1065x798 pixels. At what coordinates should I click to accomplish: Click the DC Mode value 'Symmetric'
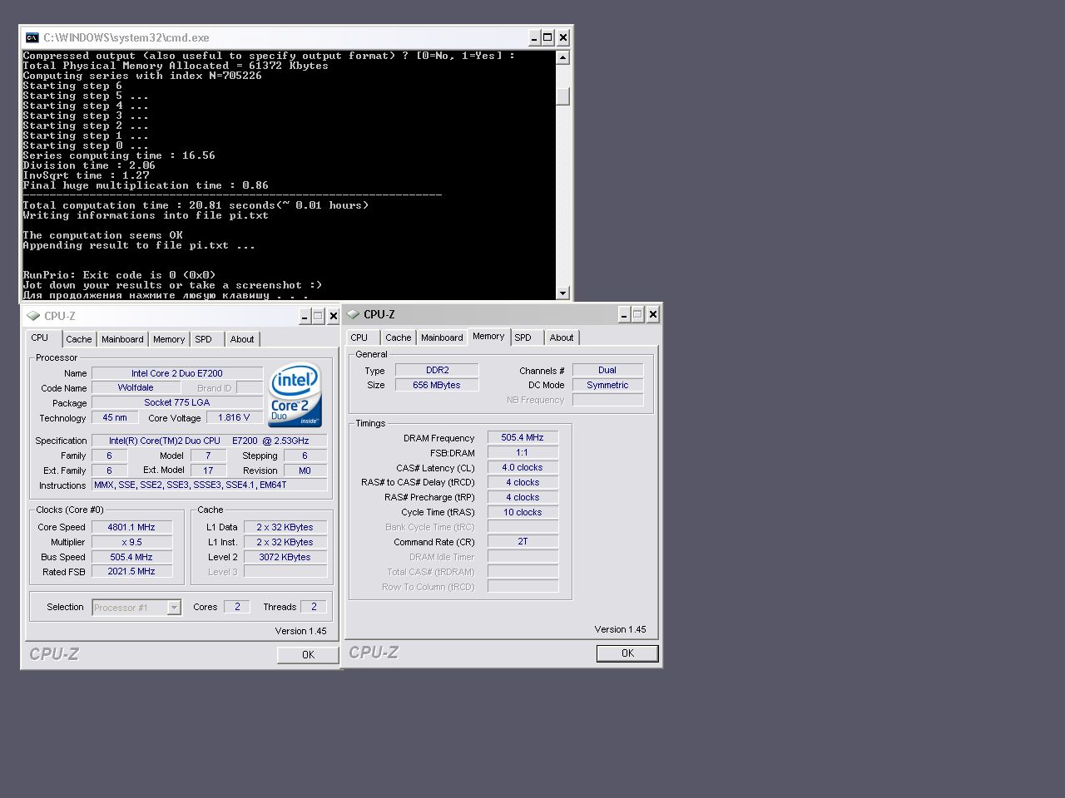coord(607,385)
